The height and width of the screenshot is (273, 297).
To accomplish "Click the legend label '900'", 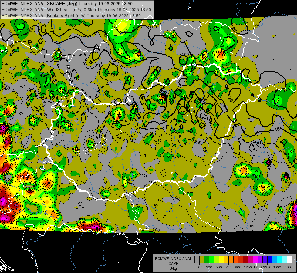I will coord(238,267).
